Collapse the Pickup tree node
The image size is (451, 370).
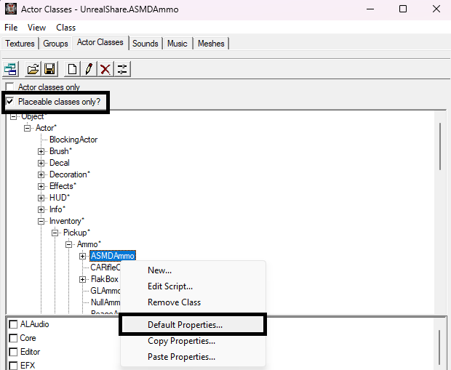(55, 233)
